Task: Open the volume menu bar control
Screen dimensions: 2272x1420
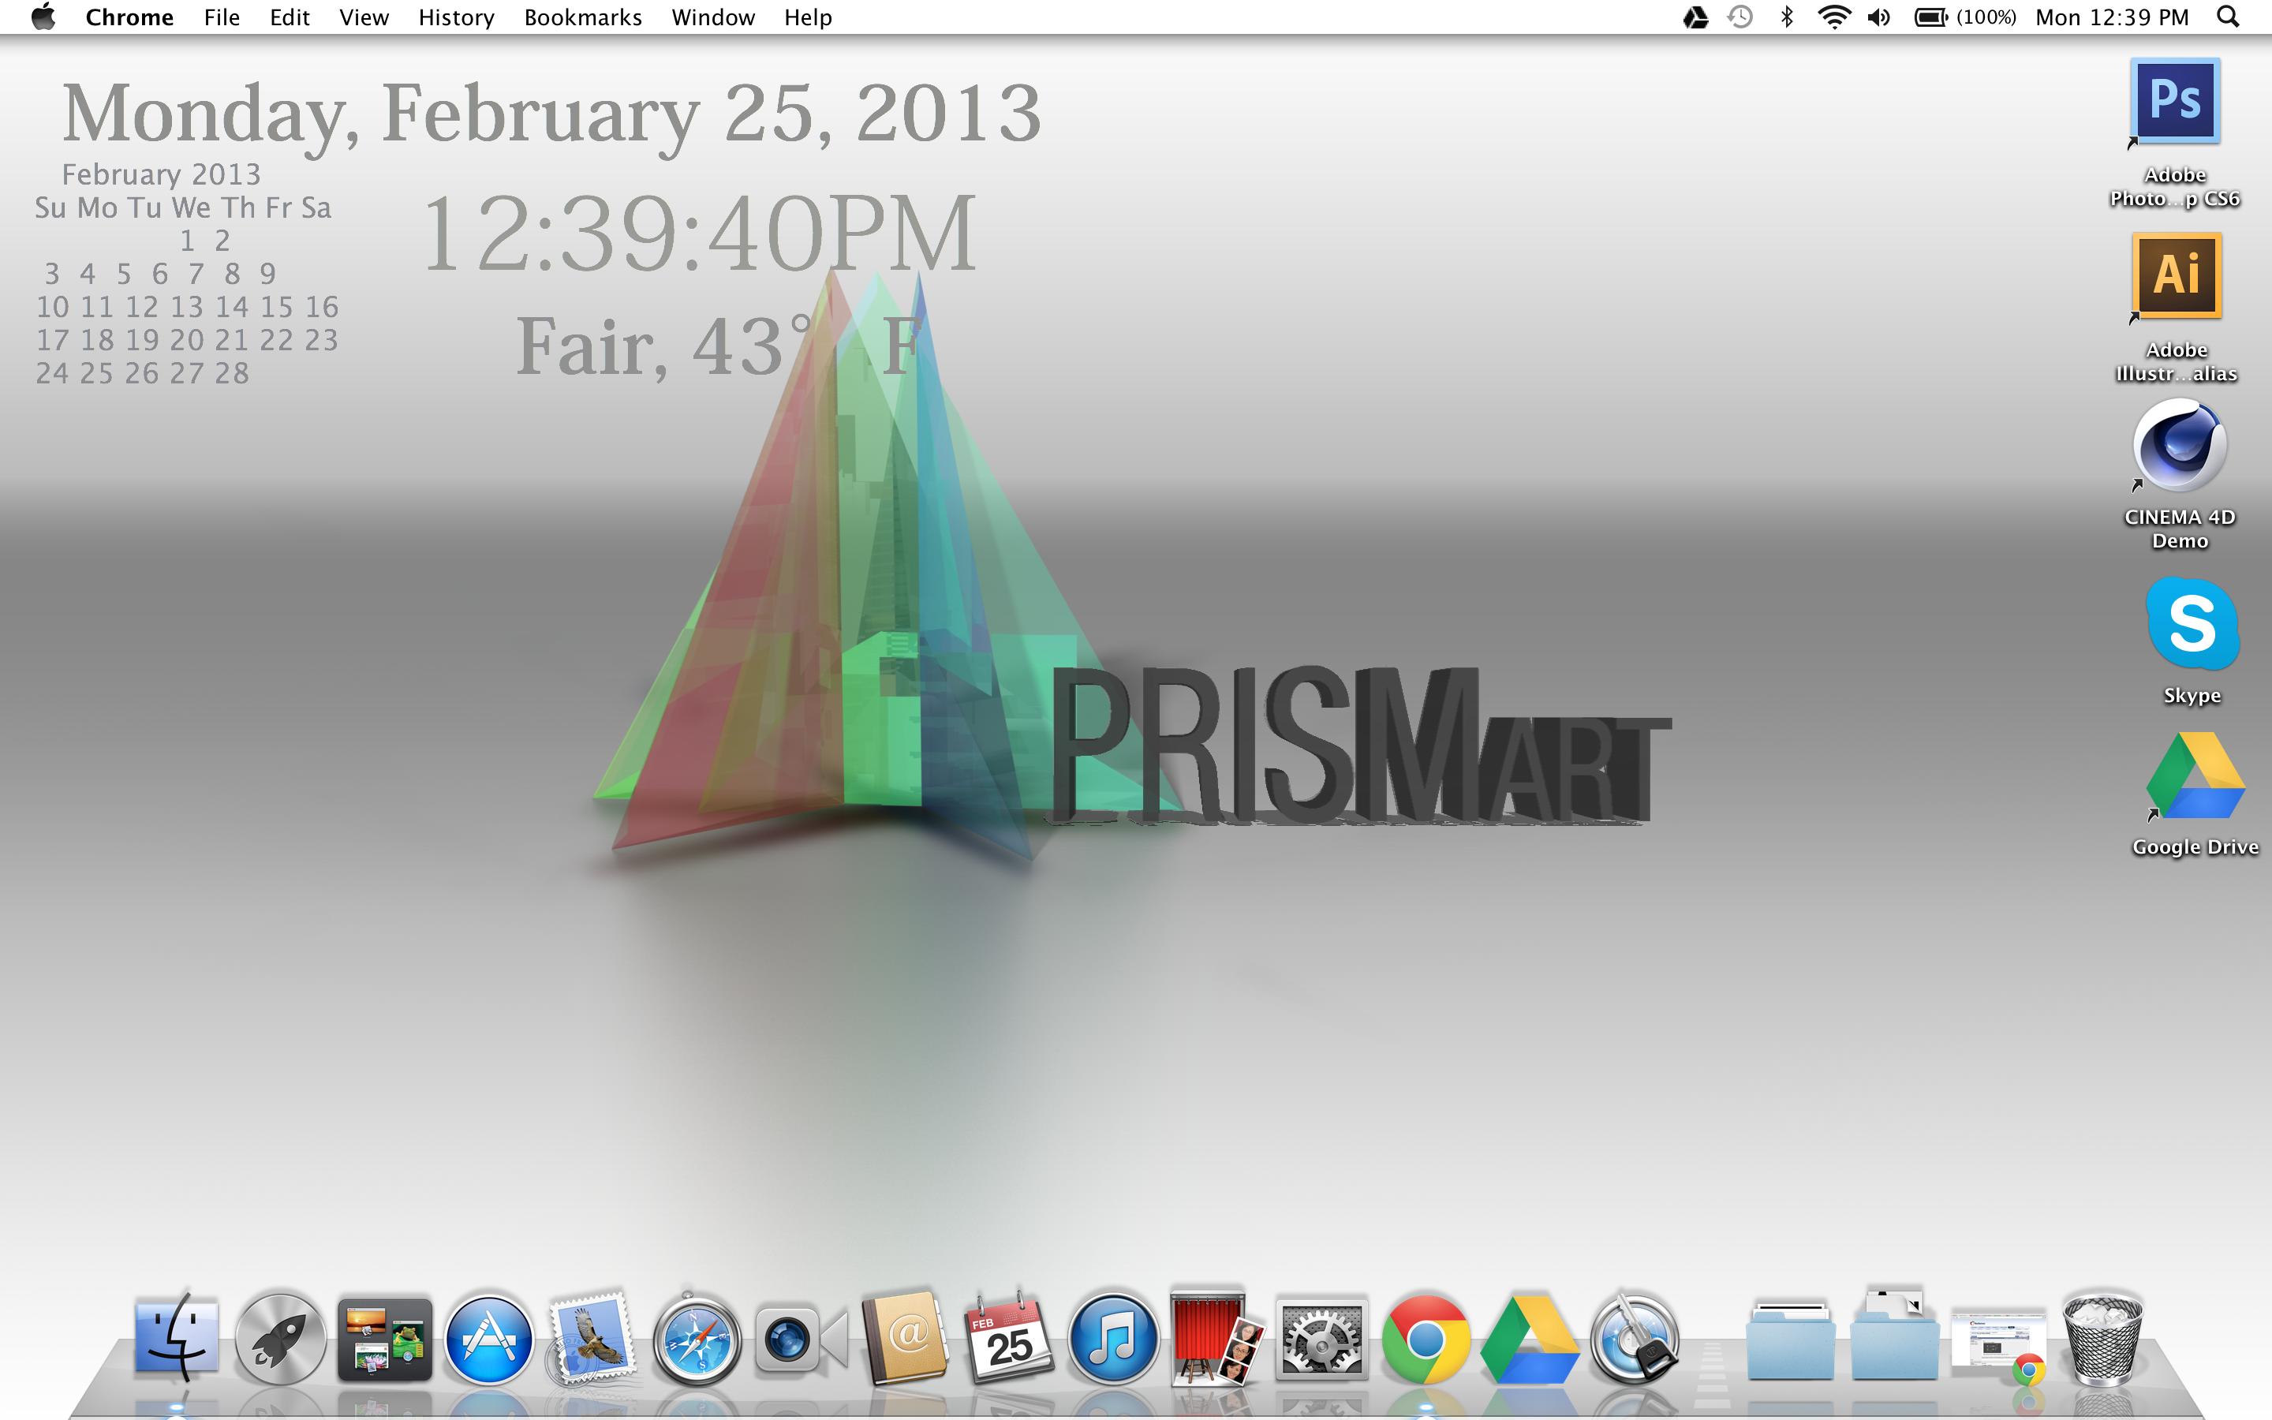Action: tap(1878, 17)
